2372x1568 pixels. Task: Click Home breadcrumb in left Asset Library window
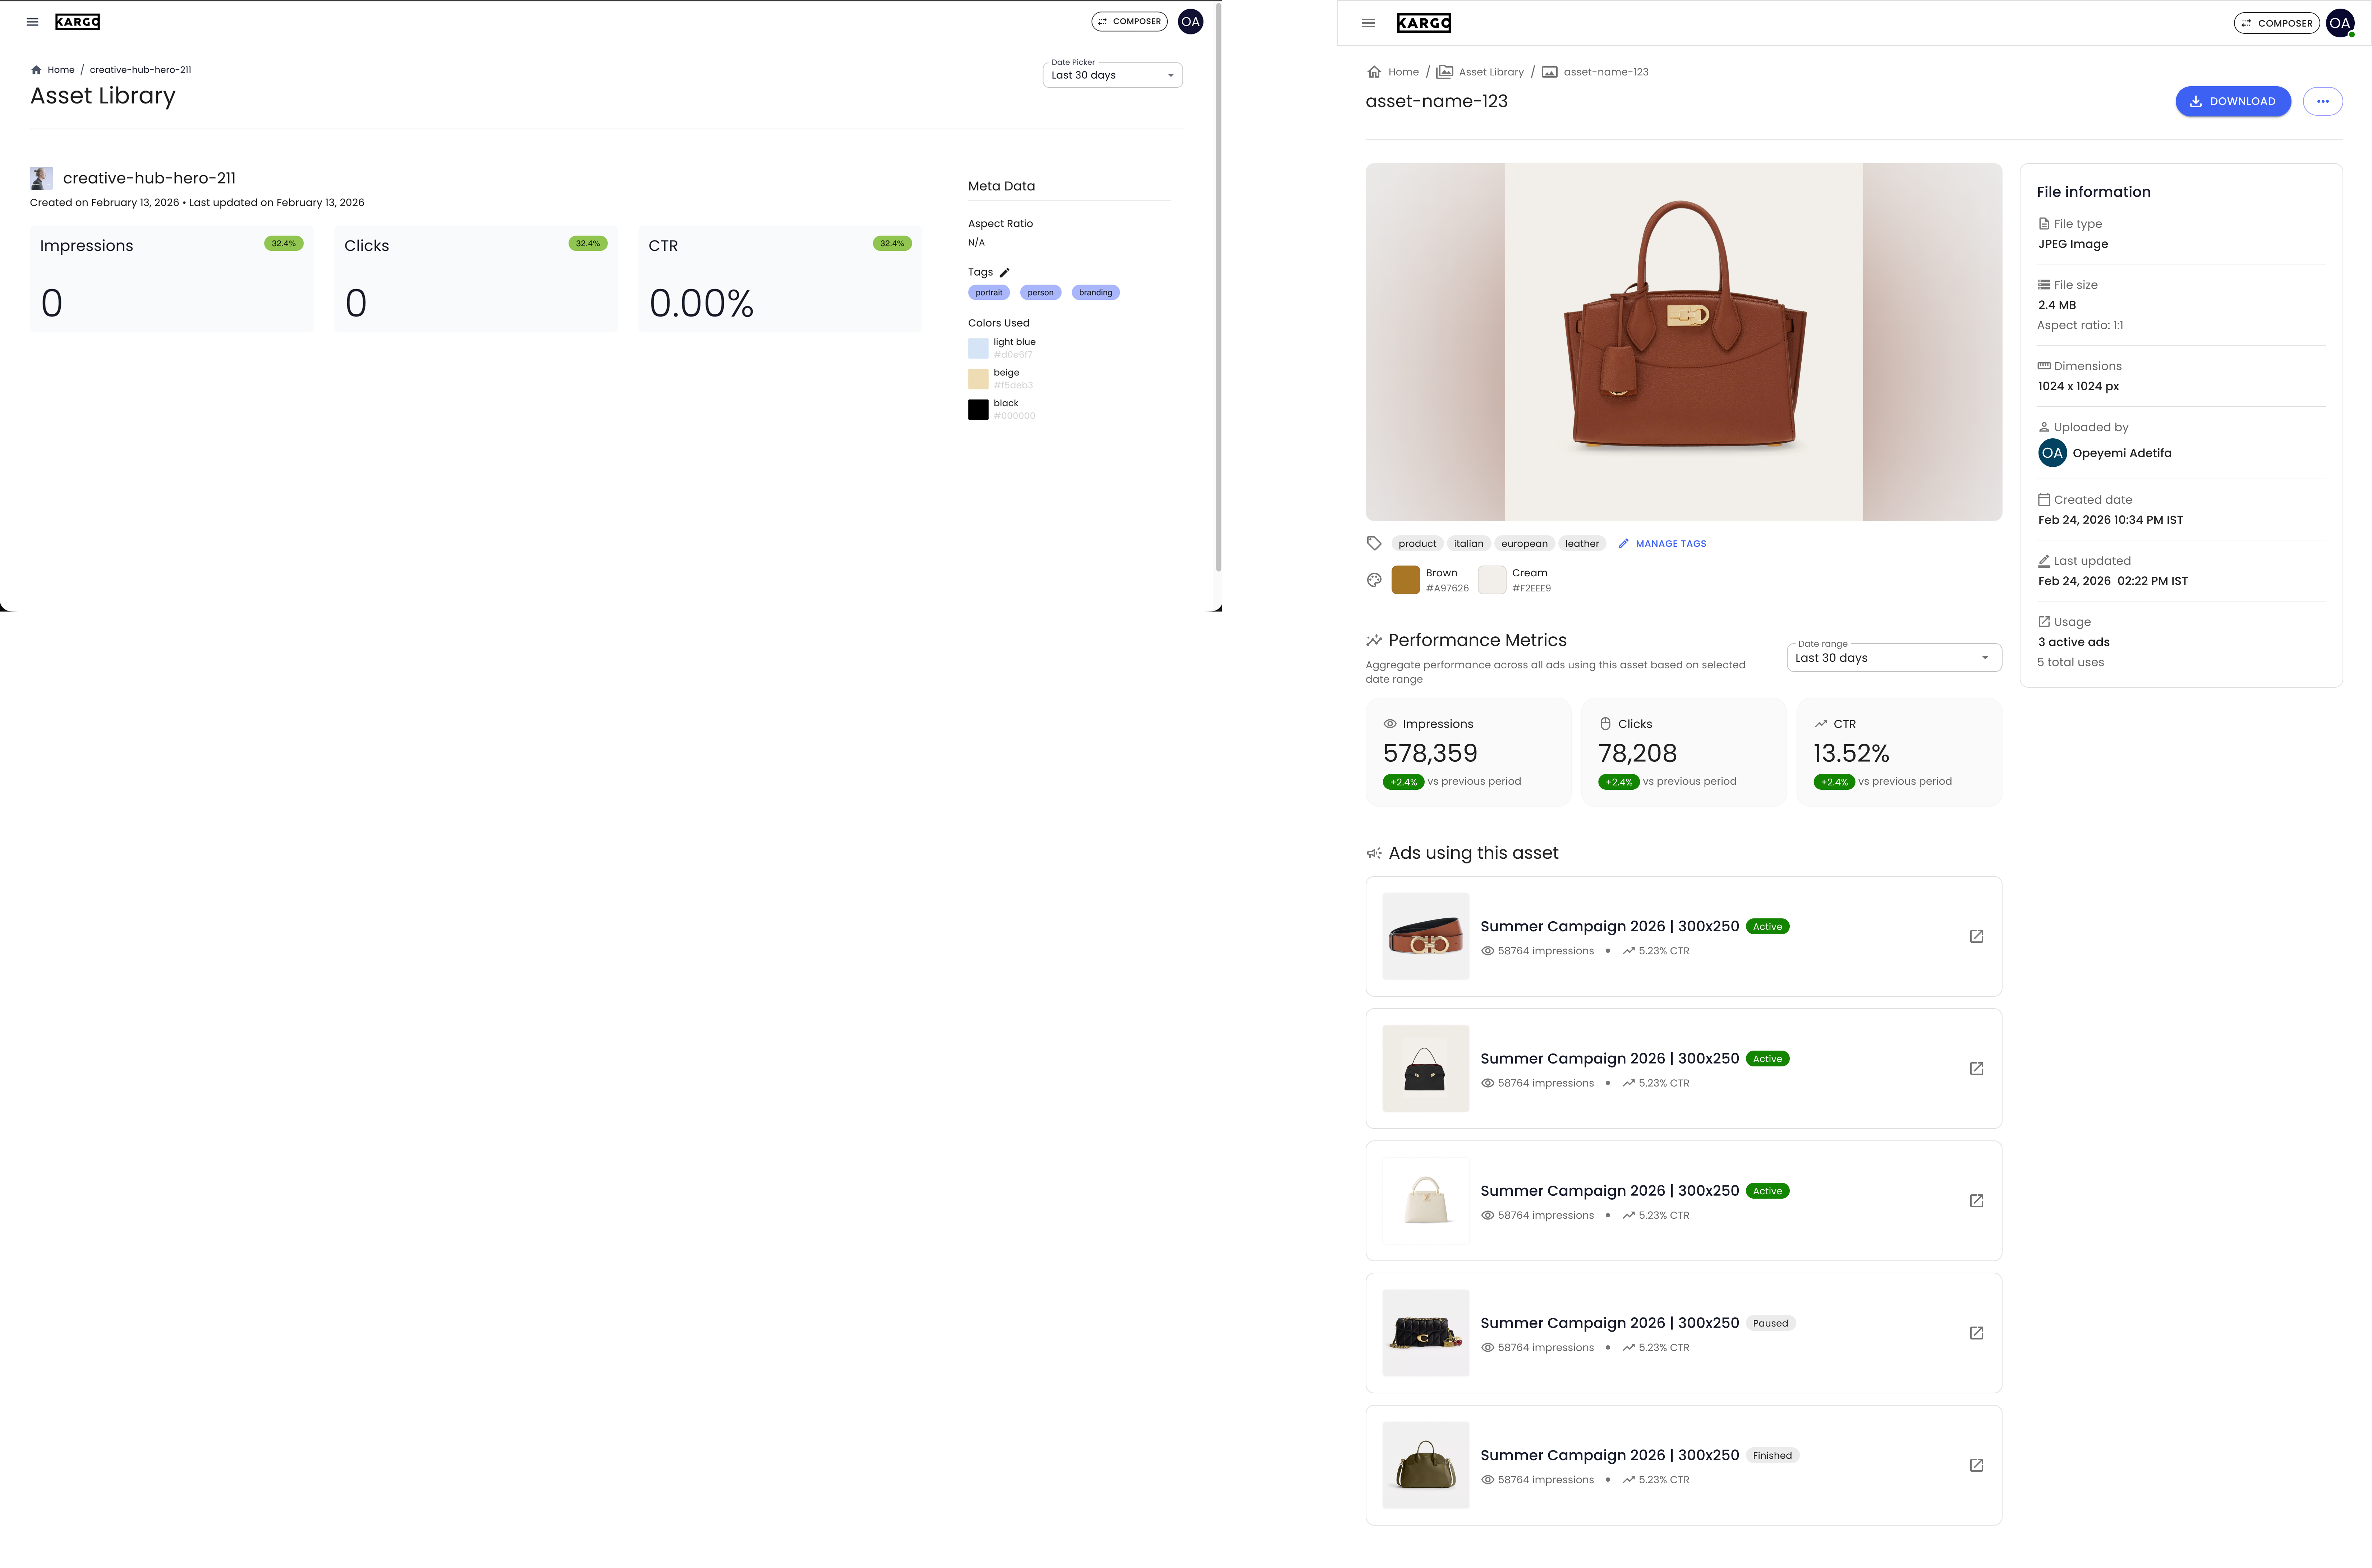click(52, 70)
